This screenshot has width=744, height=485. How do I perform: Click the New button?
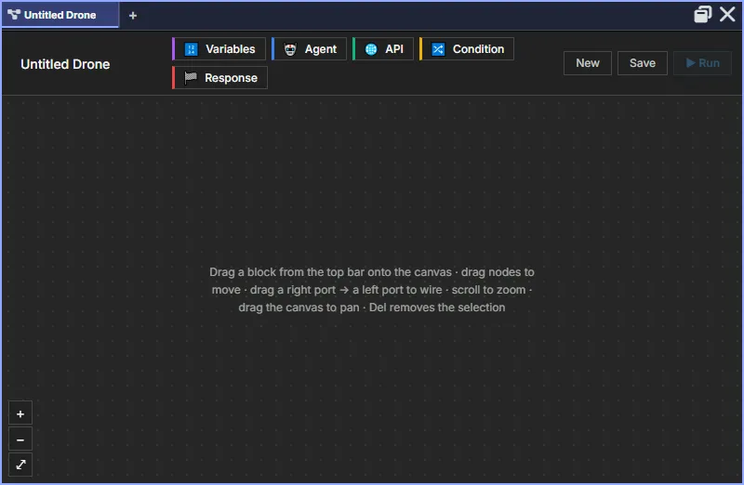pos(588,63)
